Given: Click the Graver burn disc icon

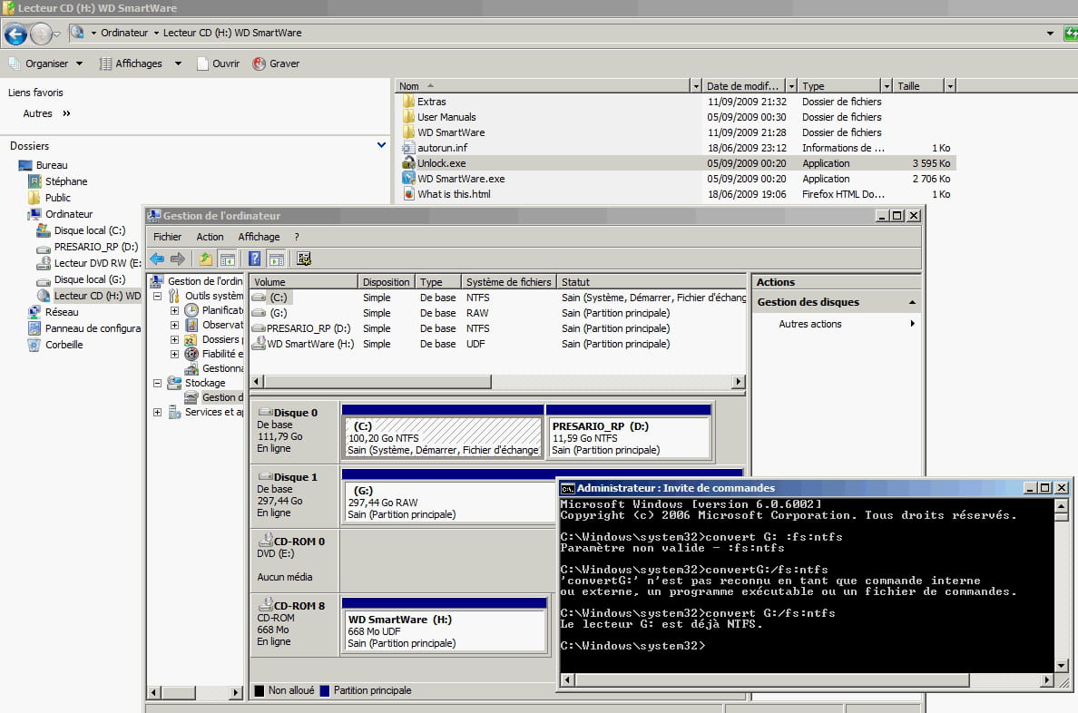Looking at the screenshot, I should [260, 63].
